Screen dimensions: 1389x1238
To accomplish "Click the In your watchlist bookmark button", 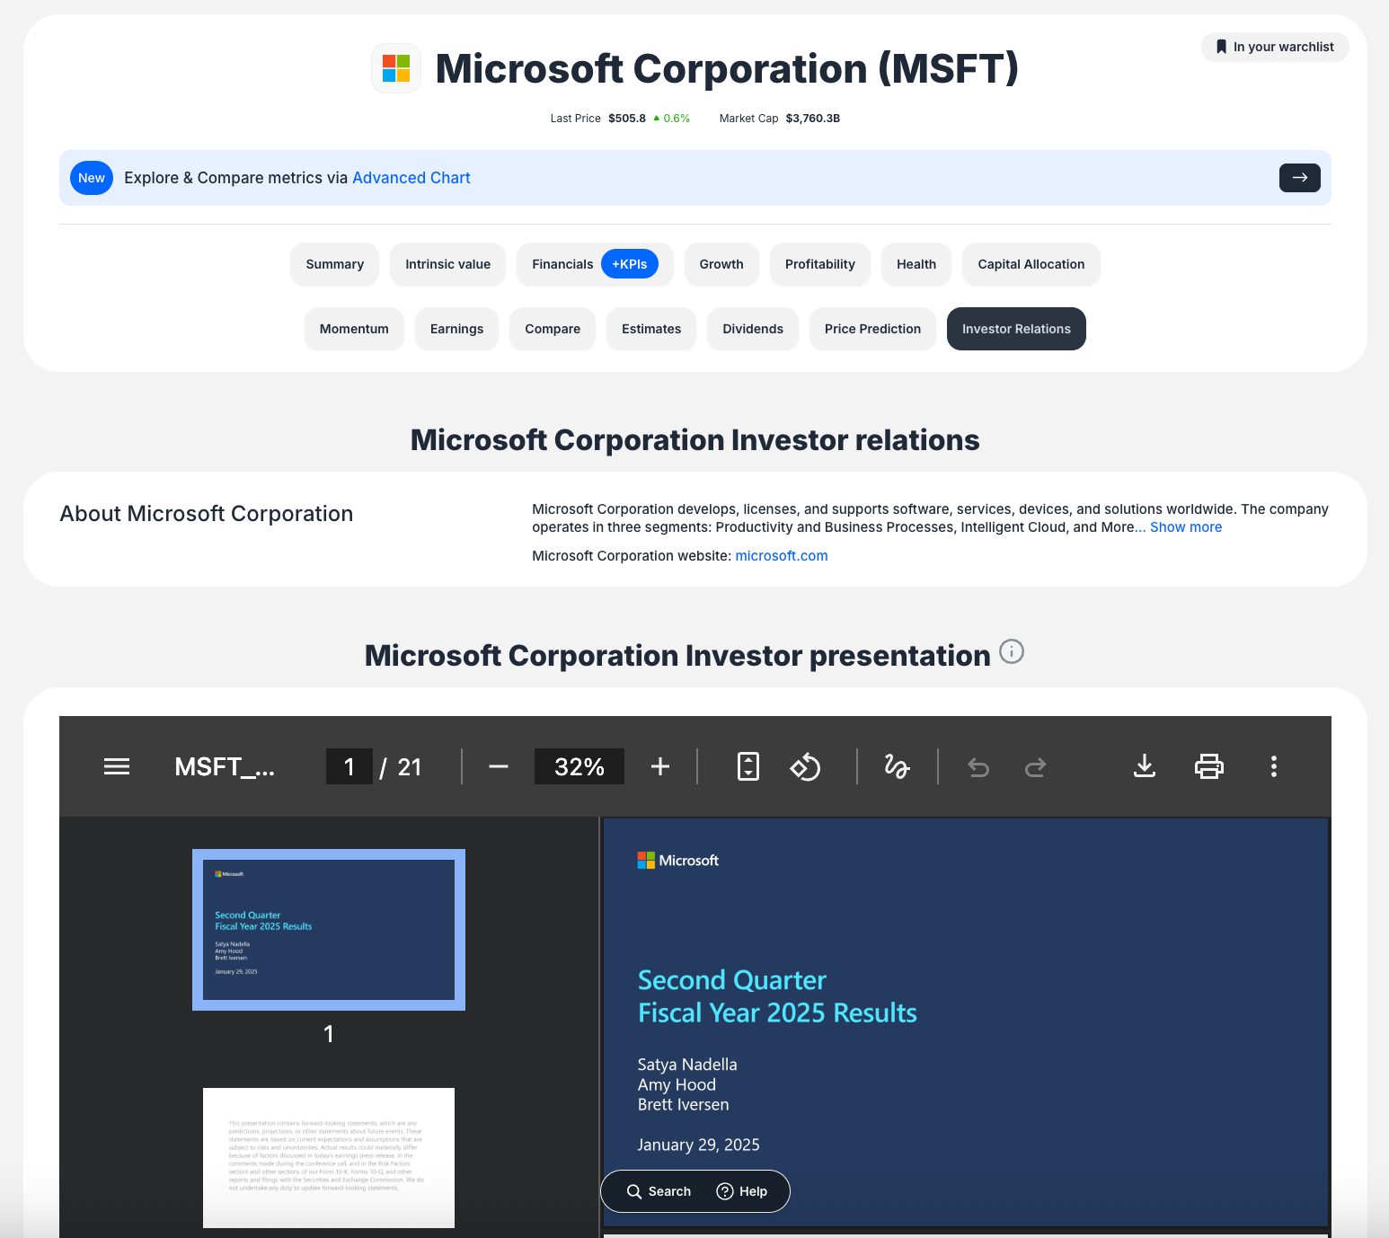I will pos(1275,47).
